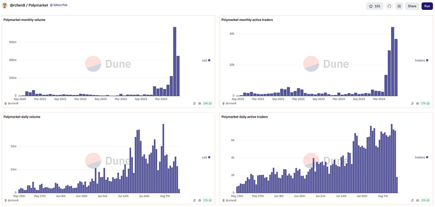The width and height of the screenshot is (435, 207).
Task: Click the 14h freshness badge on monthly volume
Action: (207, 103)
